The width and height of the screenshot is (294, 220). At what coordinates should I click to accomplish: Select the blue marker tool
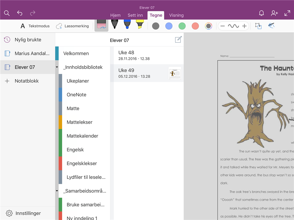pyautogui.click(x=127, y=24)
